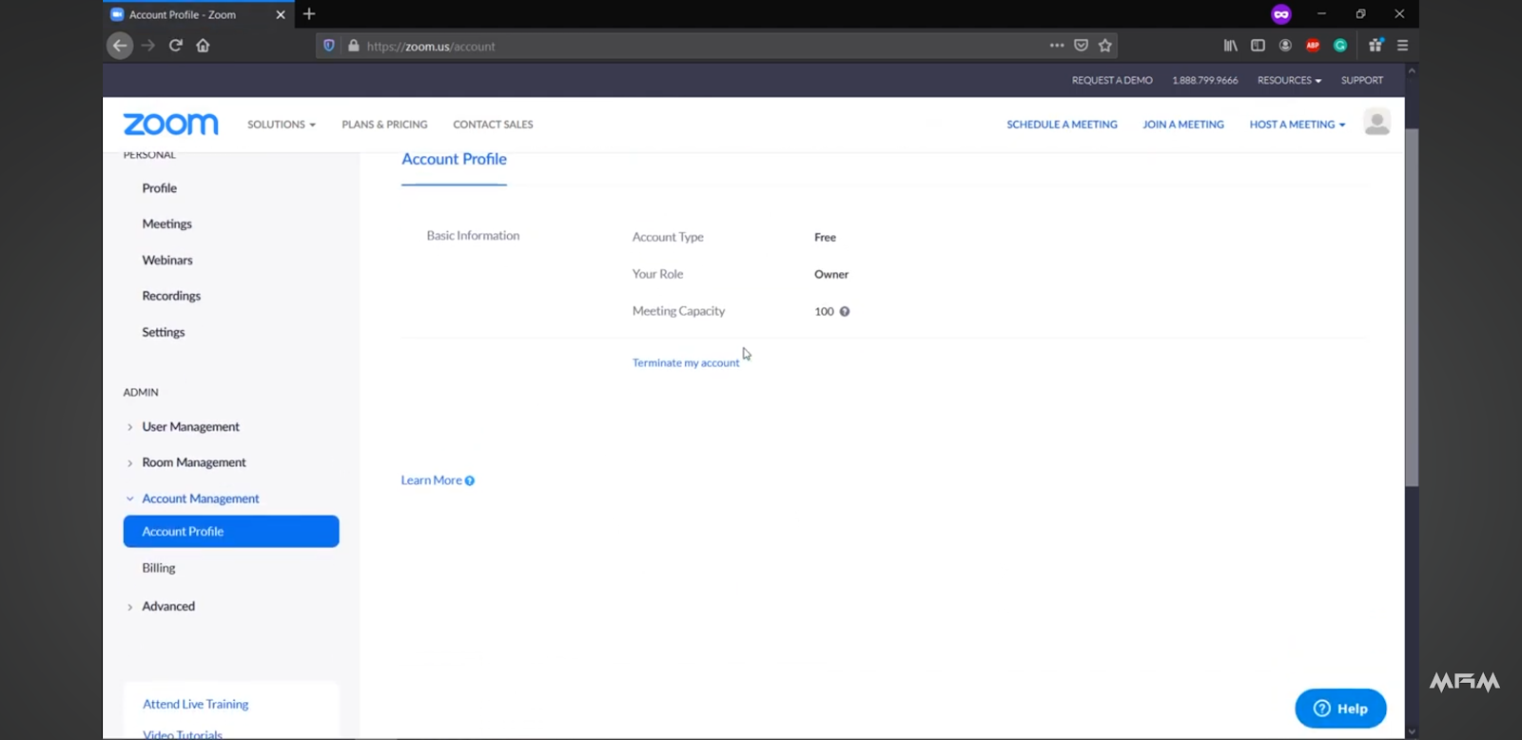1522x740 pixels.
Task: Click the tracking protection shield icon
Action: [x=329, y=46]
